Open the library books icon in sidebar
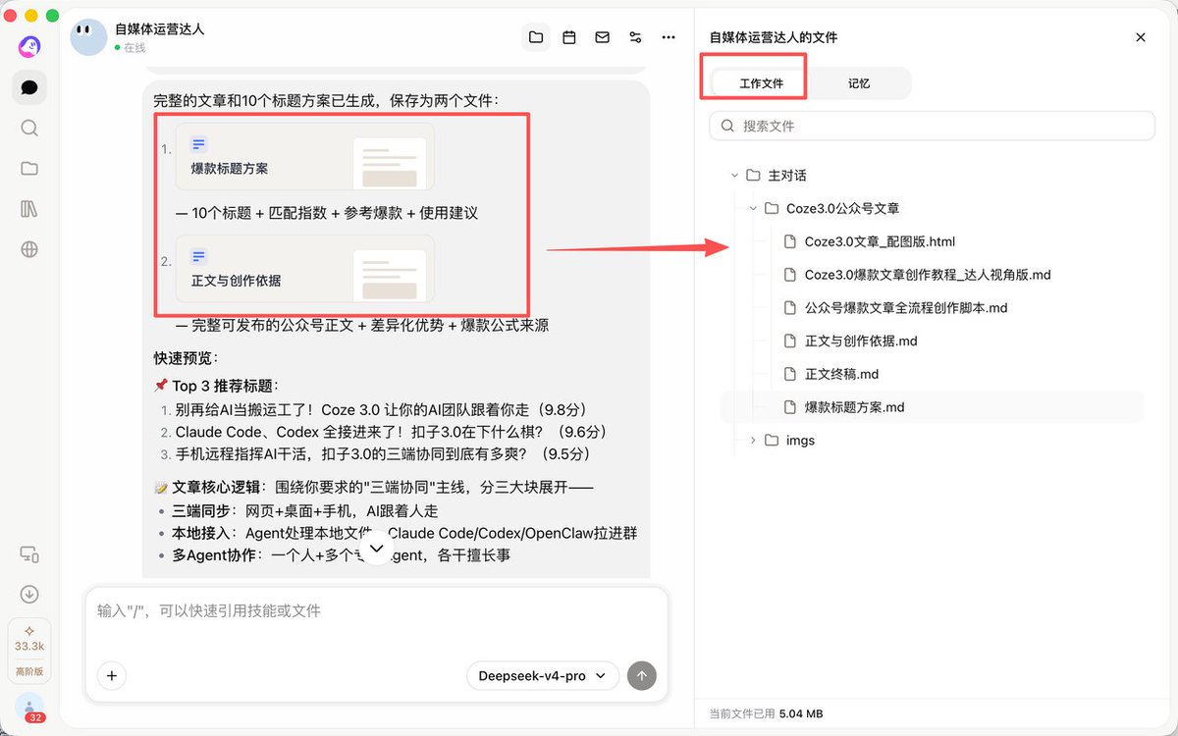The height and width of the screenshot is (736, 1178). click(29, 209)
